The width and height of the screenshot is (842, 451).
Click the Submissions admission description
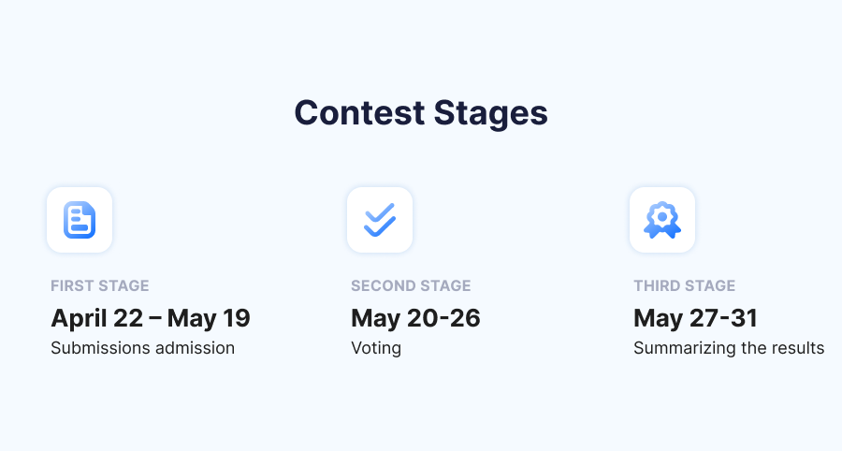click(143, 348)
